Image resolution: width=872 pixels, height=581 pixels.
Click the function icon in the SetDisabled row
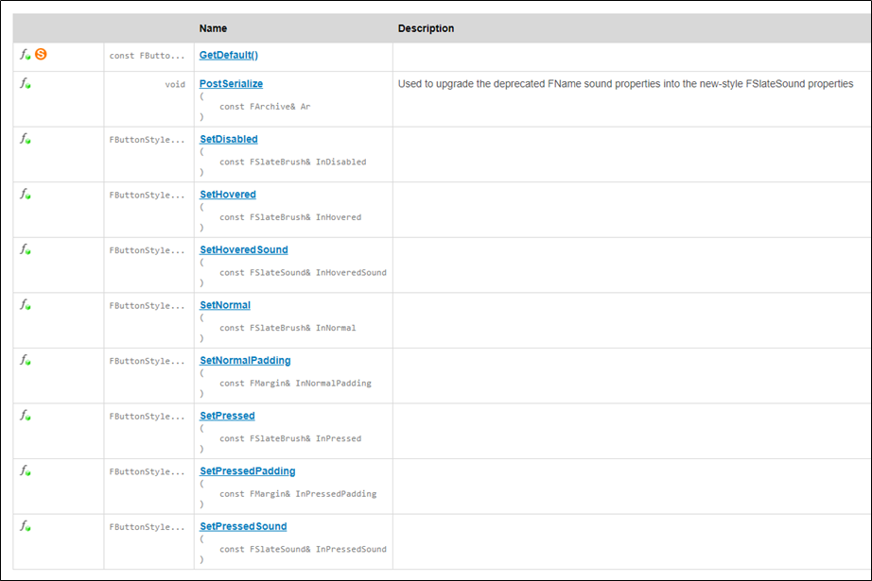(25, 138)
